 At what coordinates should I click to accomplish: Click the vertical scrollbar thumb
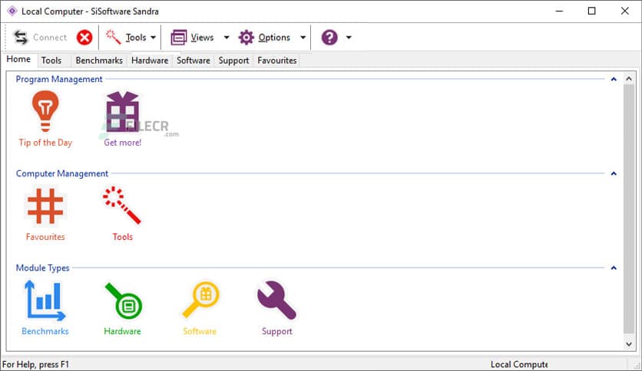pos(629,208)
